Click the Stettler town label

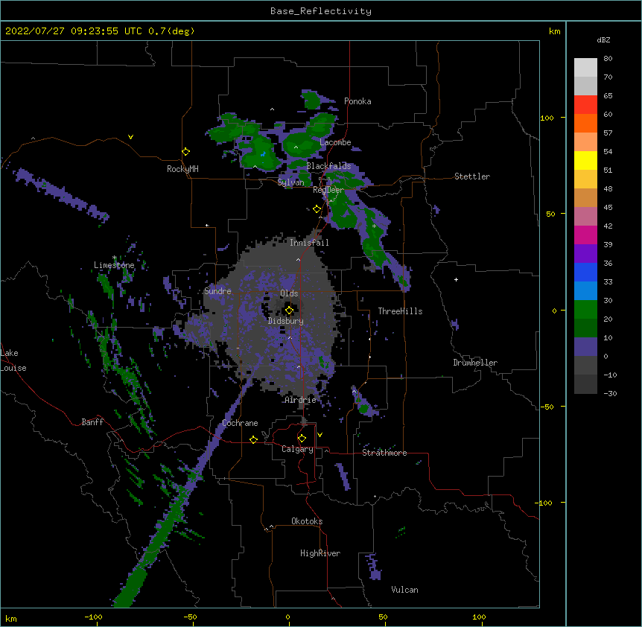[x=472, y=176]
